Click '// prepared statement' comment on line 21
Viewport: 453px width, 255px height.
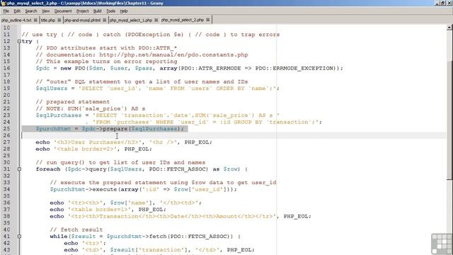[x=73, y=102]
